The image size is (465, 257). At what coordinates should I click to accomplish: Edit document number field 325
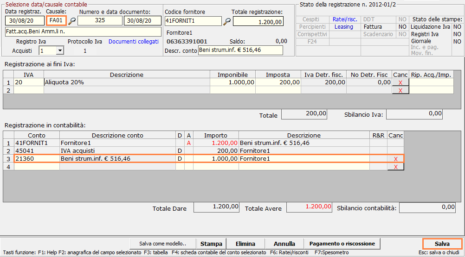(x=100, y=20)
